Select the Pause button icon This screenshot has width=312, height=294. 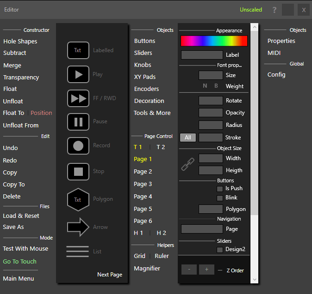(78, 122)
